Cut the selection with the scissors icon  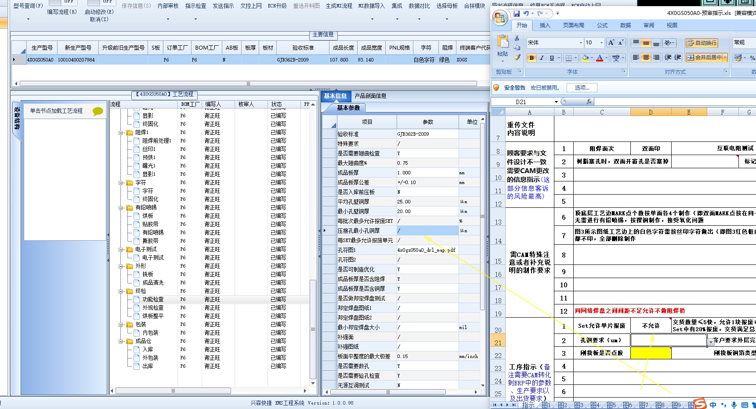point(517,39)
